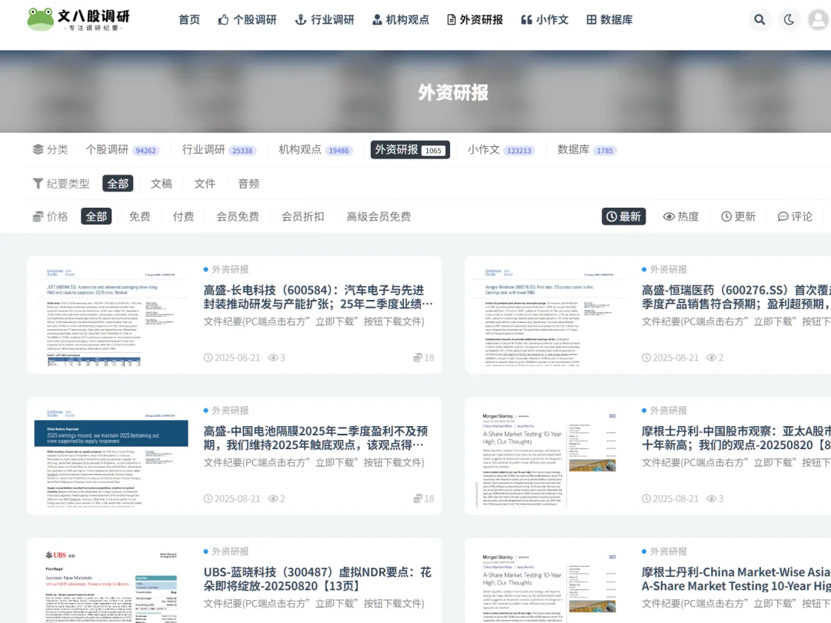Open 小作文 navigation item
The width and height of the screenshot is (831, 623).
point(545,19)
